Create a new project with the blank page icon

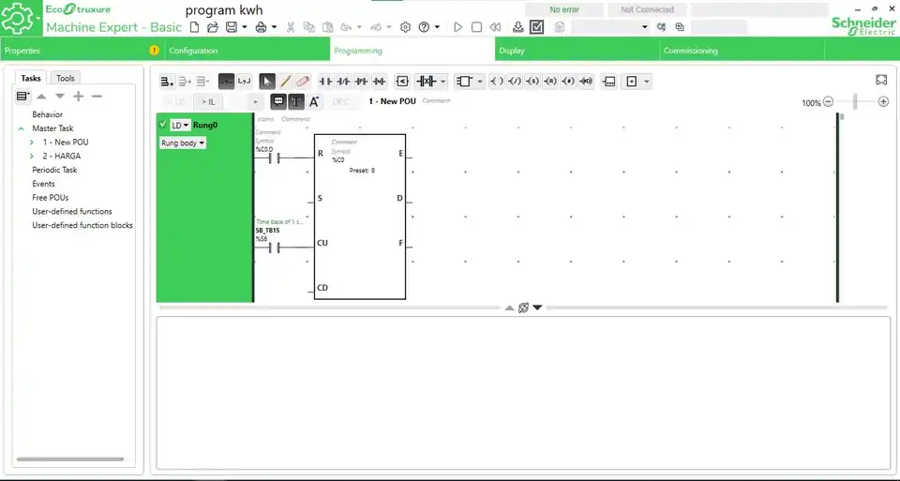point(195,27)
